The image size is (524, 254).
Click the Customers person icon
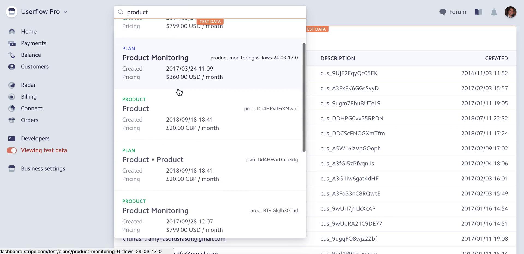tap(12, 67)
